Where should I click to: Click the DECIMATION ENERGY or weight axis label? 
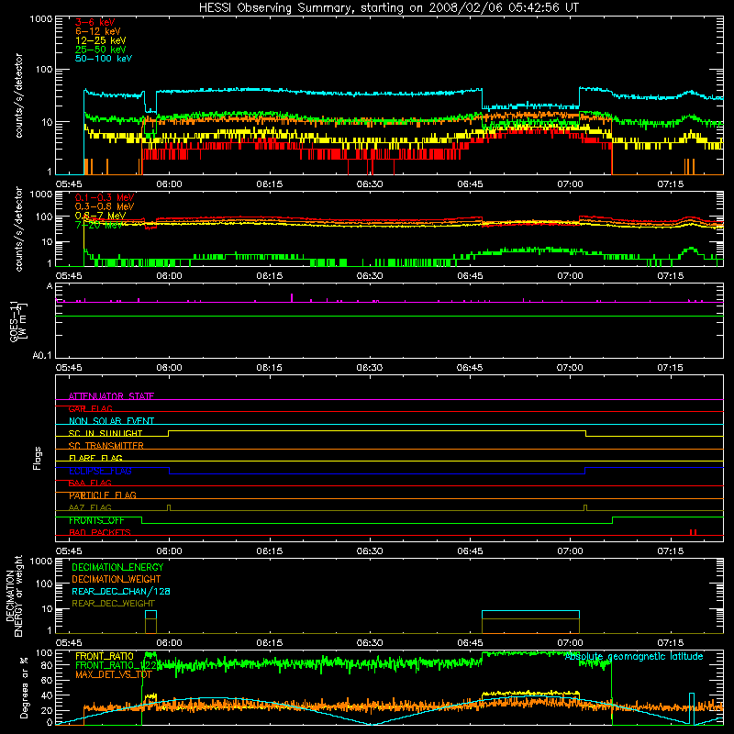[14, 595]
